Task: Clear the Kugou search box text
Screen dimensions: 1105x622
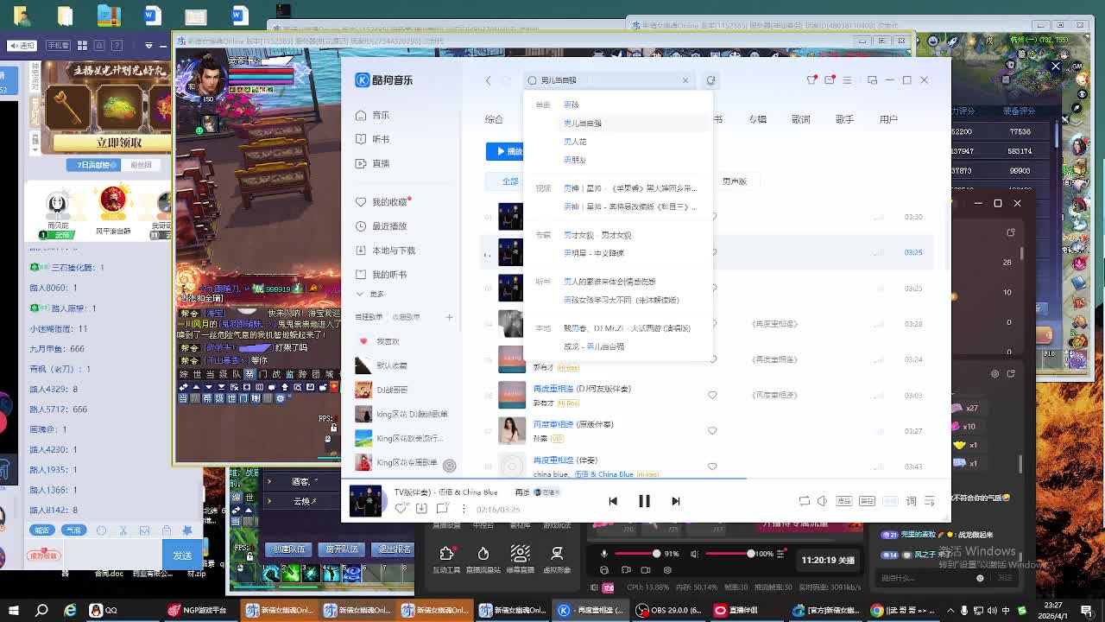Action: [685, 80]
